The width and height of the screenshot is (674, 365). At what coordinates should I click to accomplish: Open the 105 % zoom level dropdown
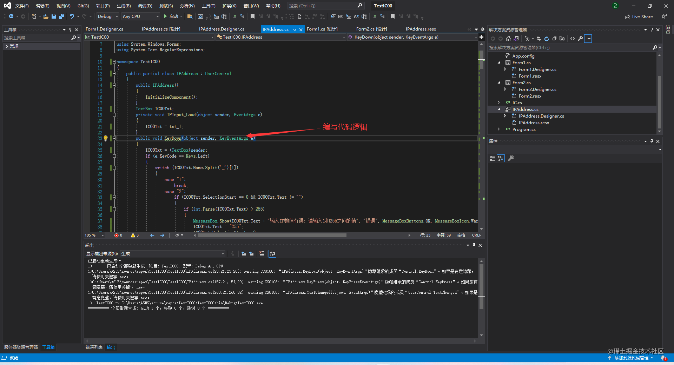point(94,235)
